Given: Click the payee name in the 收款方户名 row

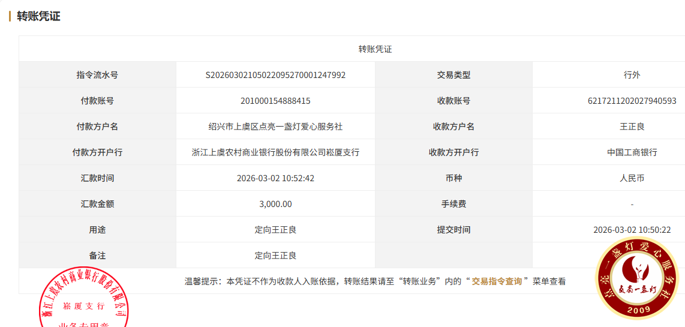Looking at the screenshot, I should (632, 127).
